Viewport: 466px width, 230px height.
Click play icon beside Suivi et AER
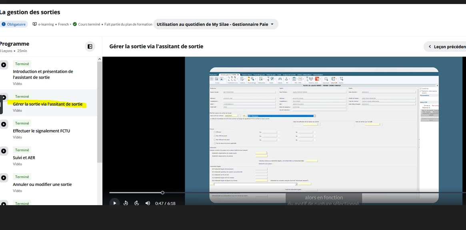(x=3, y=151)
